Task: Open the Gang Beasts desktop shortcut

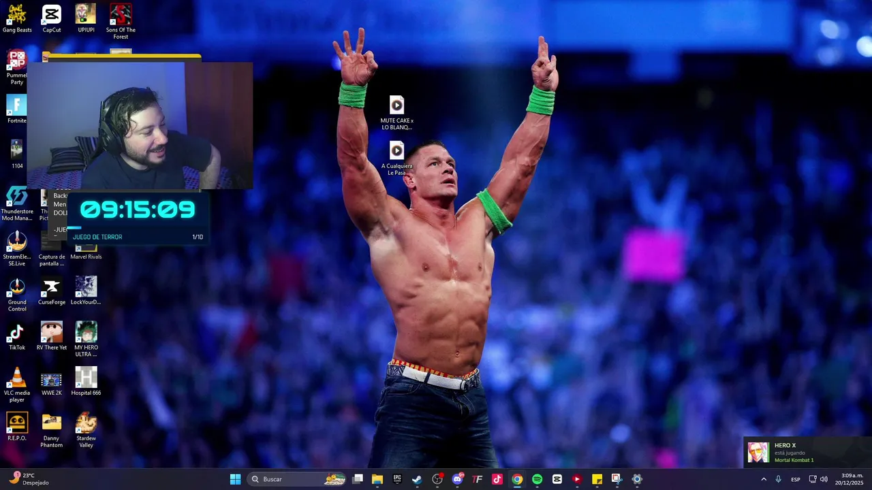Action: (17, 18)
